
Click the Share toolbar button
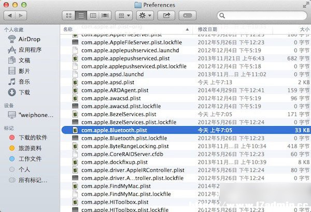[166, 16]
